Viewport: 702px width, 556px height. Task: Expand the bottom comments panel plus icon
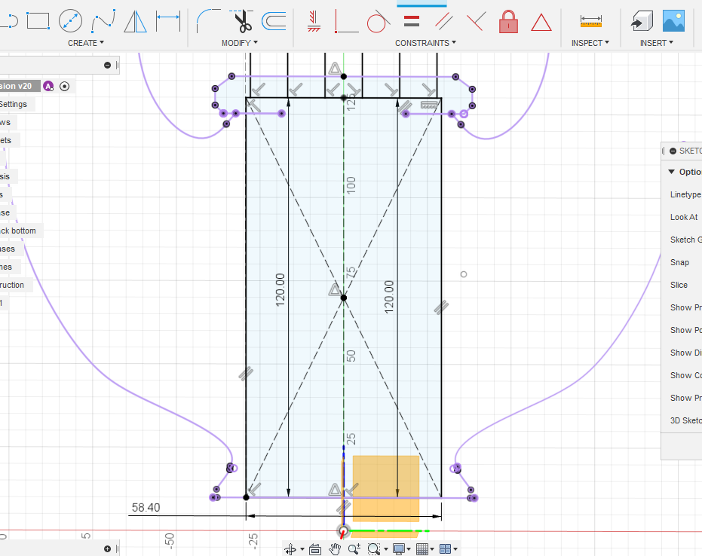(x=107, y=549)
